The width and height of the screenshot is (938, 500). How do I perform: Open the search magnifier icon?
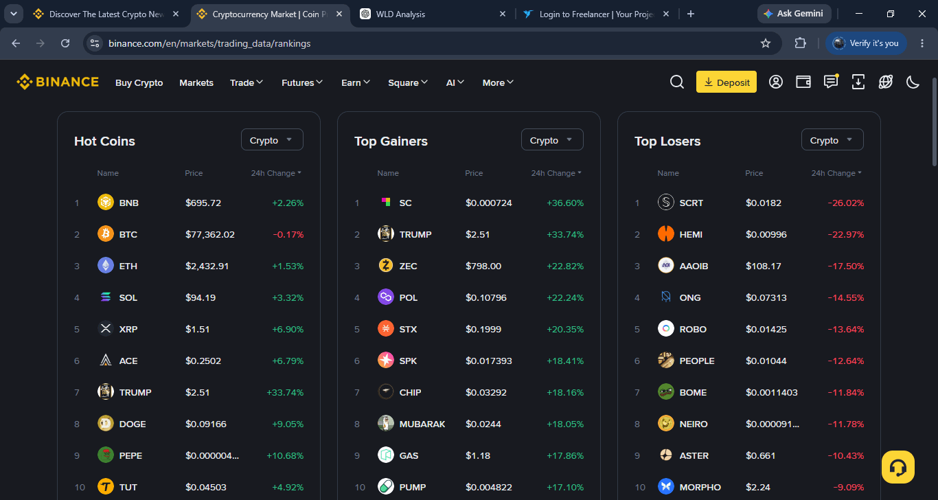point(677,82)
